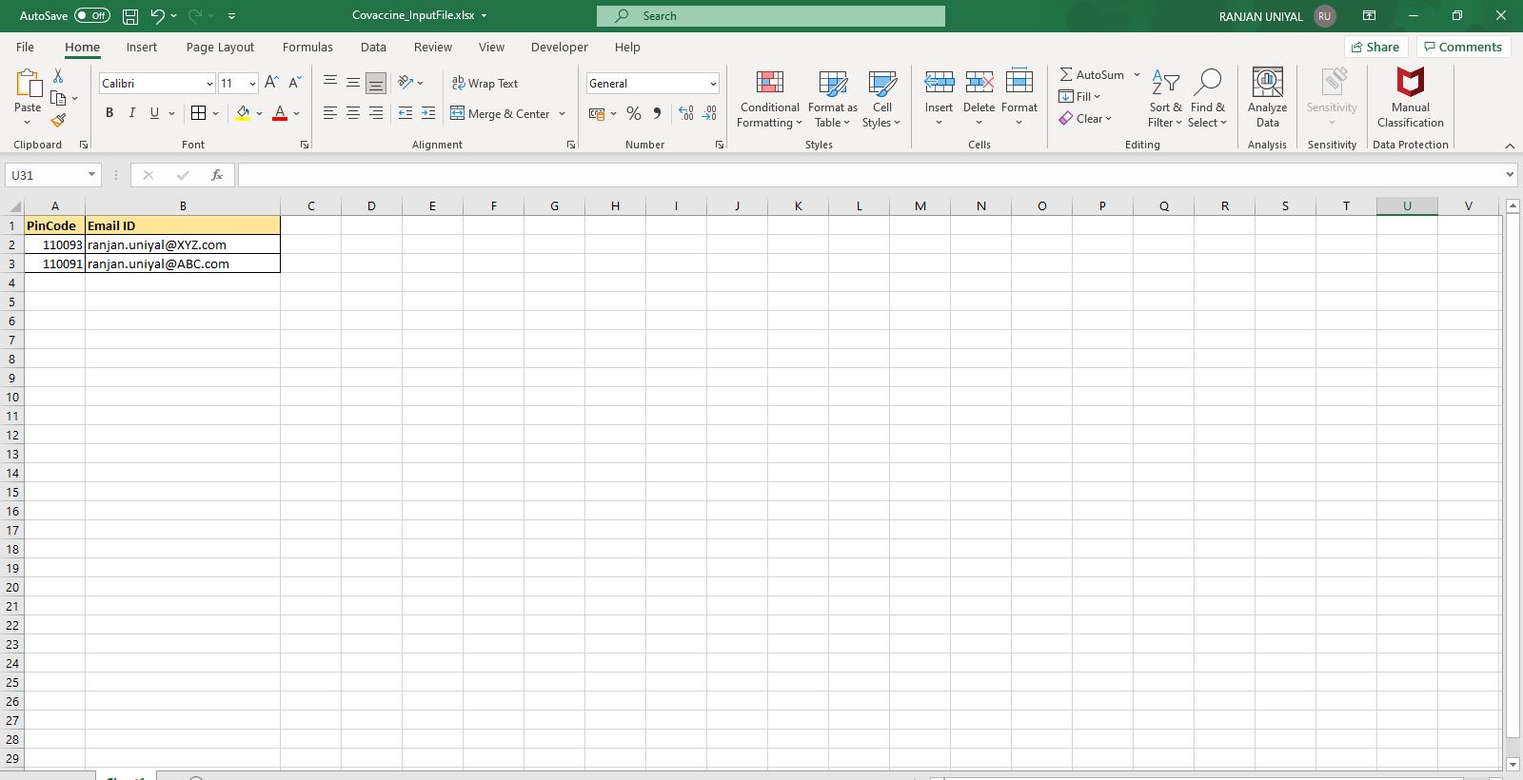The width and height of the screenshot is (1523, 780).
Task: Click the Format Painter brush icon
Action: click(x=58, y=121)
